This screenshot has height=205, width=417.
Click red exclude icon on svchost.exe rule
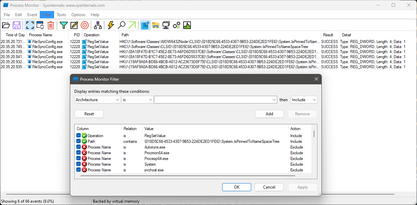tap(84, 170)
